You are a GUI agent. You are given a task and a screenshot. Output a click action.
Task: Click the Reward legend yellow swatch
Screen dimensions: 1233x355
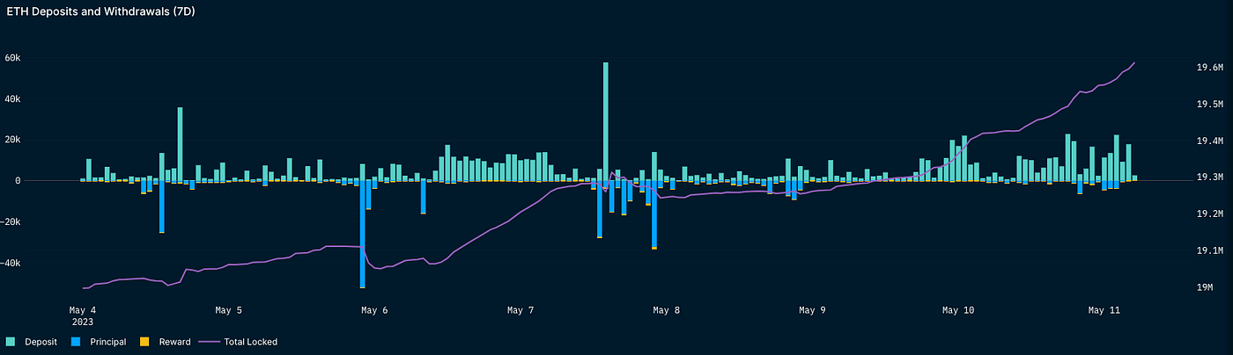pos(146,342)
